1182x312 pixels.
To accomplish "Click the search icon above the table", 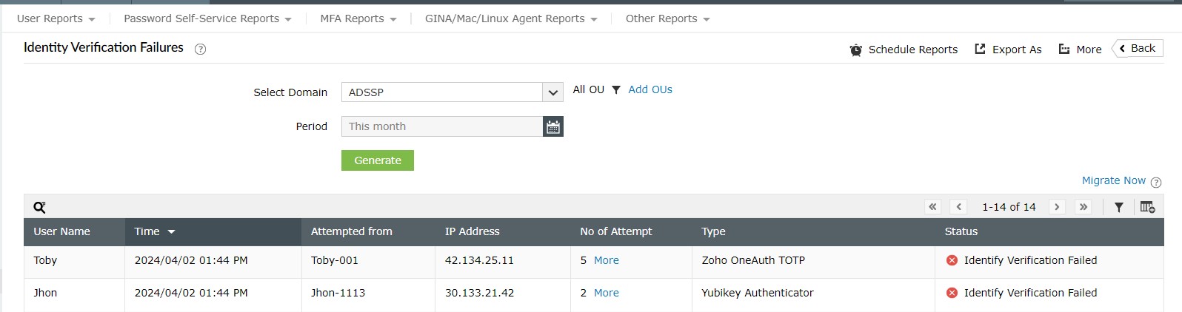I will pos(40,207).
